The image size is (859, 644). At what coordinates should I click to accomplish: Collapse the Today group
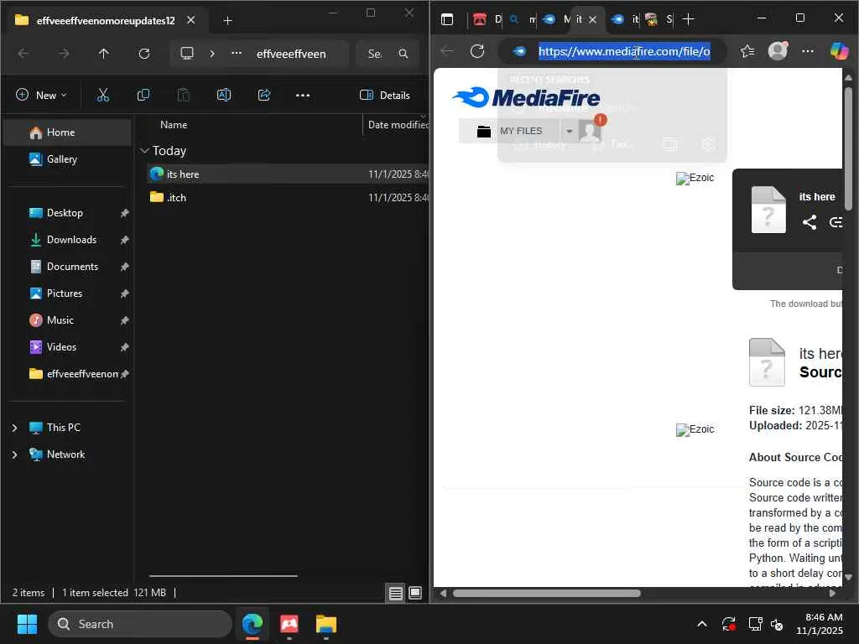[144, 151]
